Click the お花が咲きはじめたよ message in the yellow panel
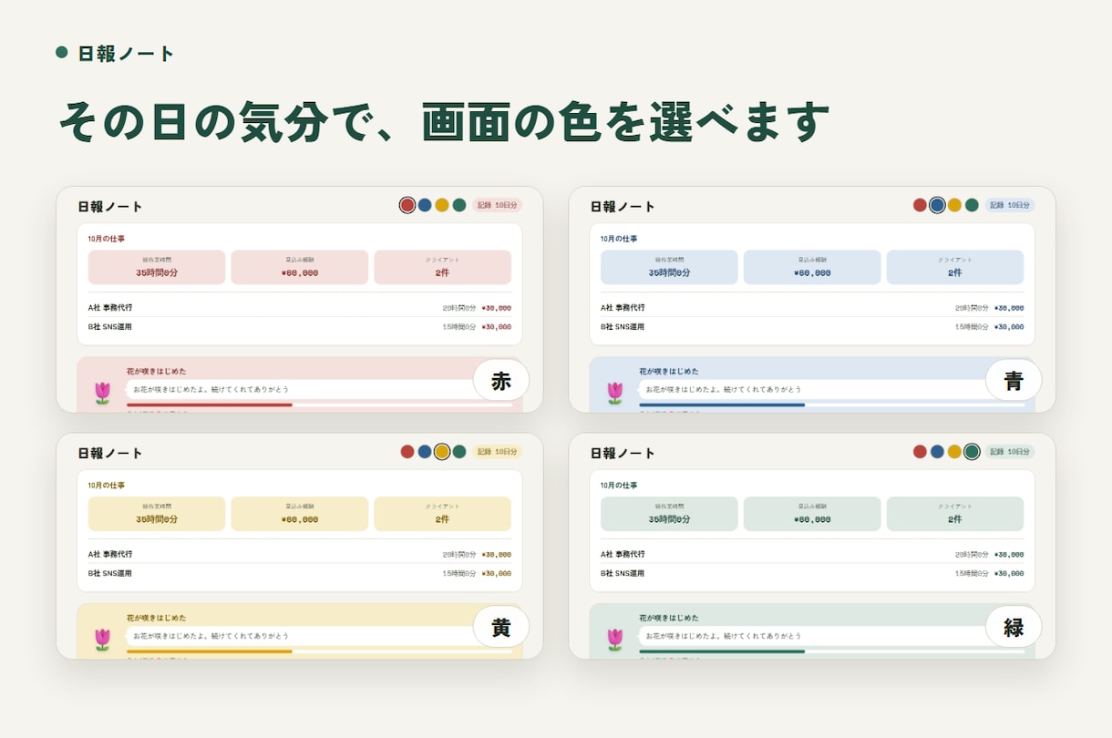The image size is (1112, 738). click(211, 635)
